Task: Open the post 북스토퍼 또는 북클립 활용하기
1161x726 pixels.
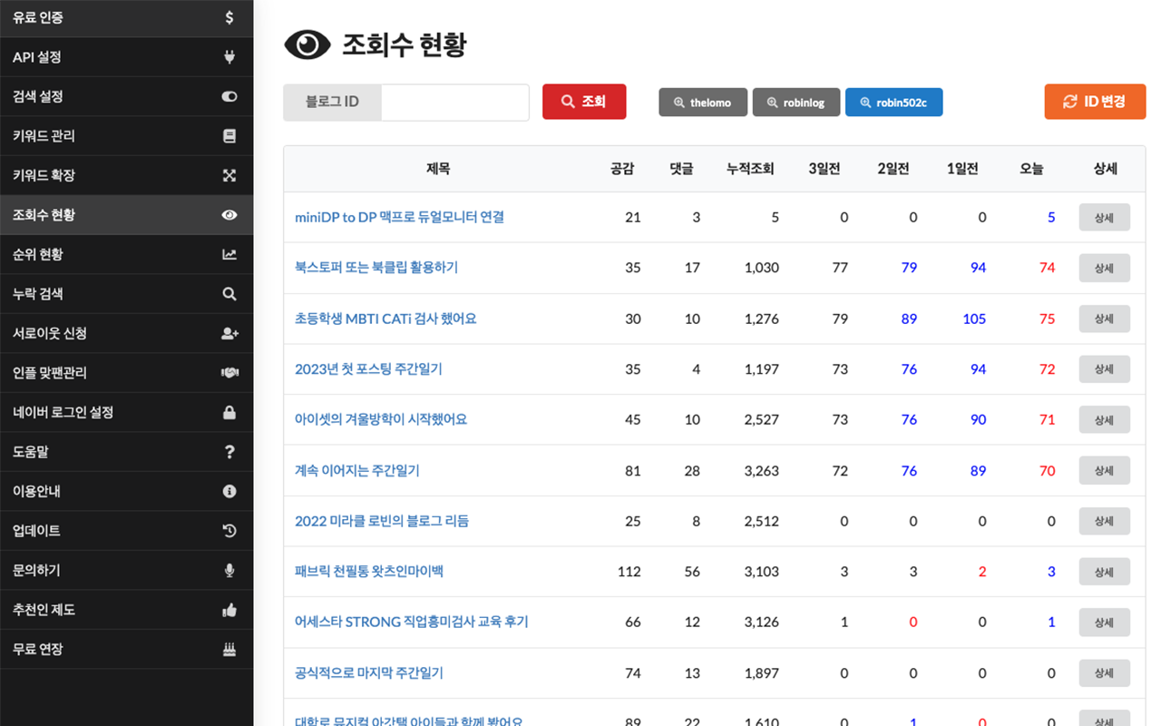Action: [377, 268]
